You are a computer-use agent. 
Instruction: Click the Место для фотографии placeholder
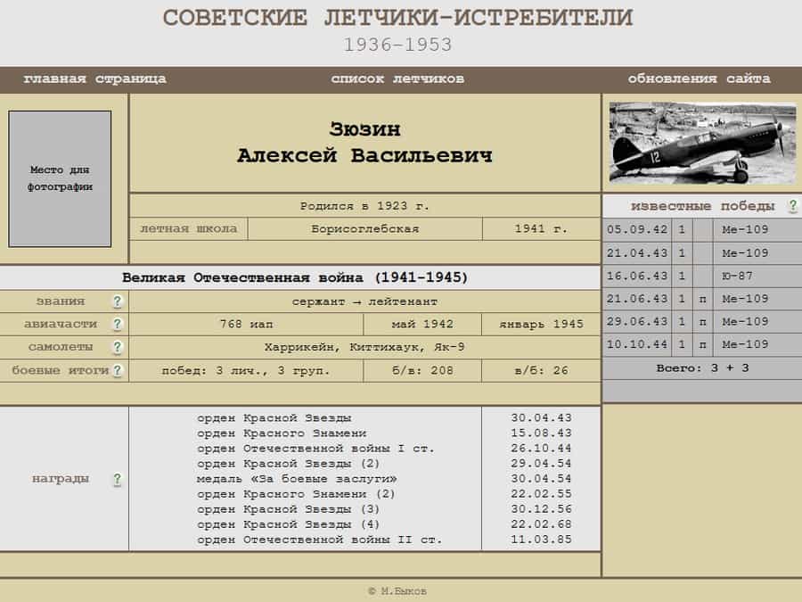[x=60, y=178]
